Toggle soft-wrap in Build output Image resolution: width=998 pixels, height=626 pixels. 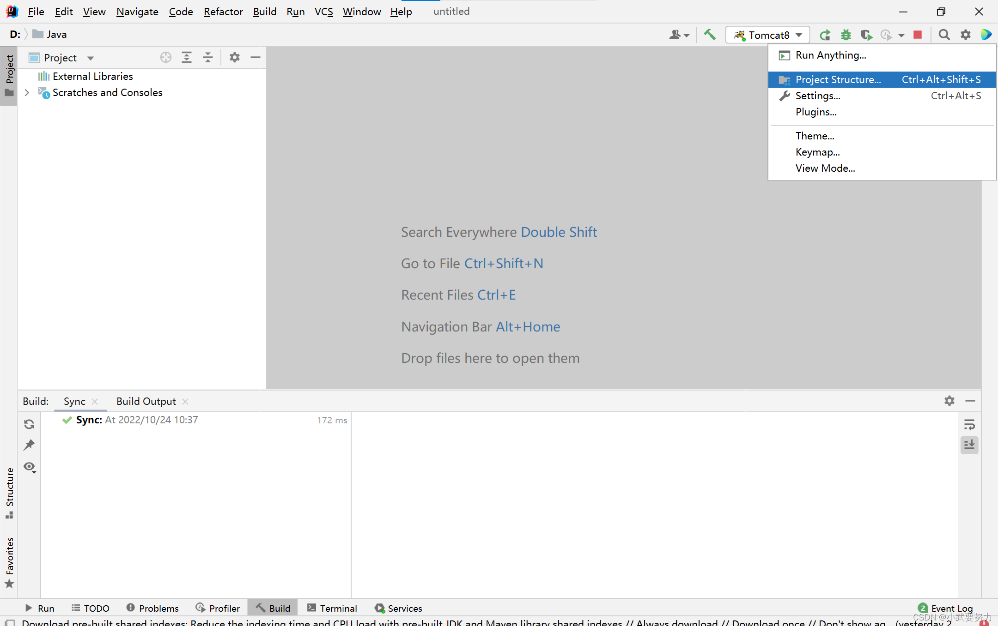969,424
